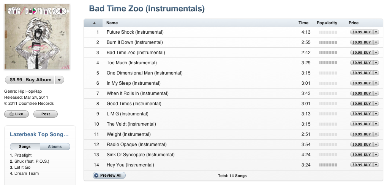
Task: Buy the album for $9.99
Action: (x=30, y=80)
